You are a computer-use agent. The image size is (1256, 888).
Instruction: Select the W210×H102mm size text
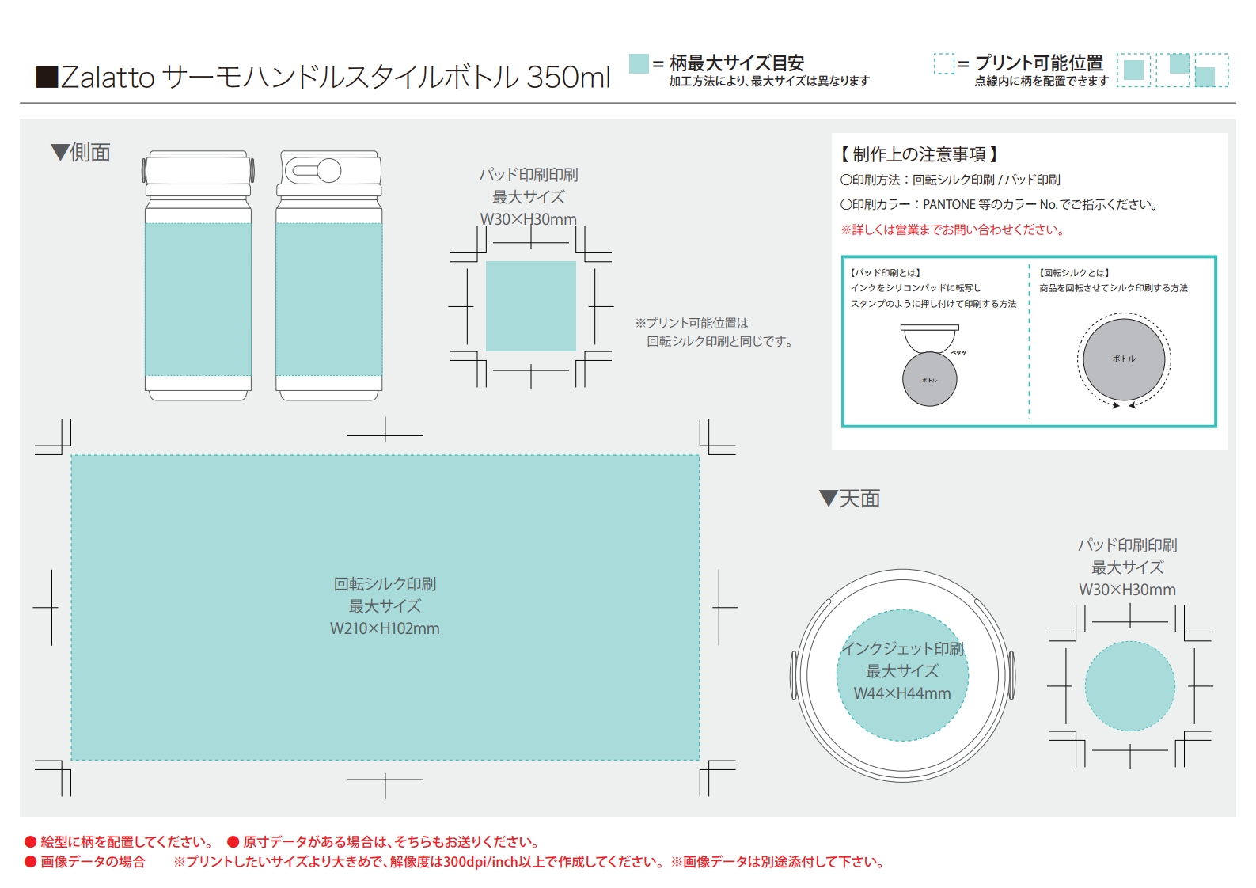tap(385, 628)
